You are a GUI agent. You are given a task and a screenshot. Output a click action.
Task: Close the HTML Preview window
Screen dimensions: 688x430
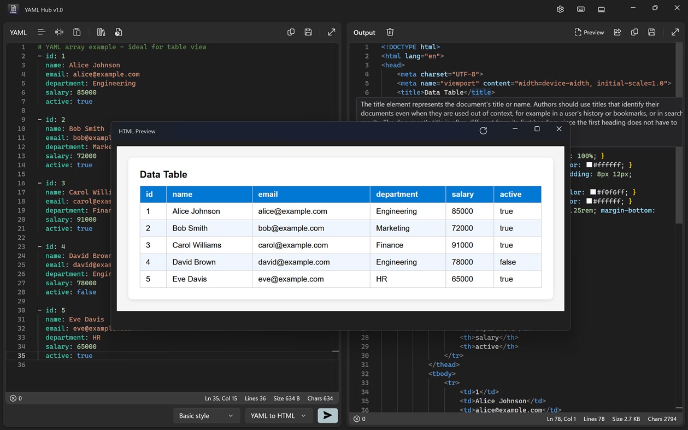click(558, 129)
